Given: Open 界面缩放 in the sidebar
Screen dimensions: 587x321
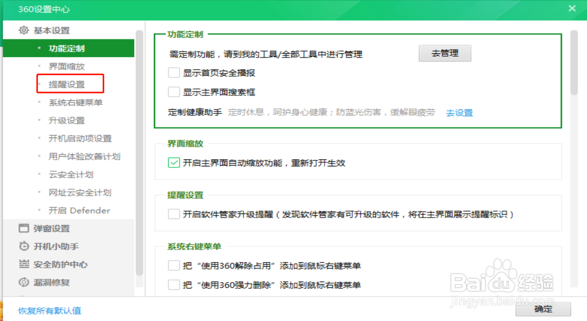Looking at the screenshot, I should 67,67.
